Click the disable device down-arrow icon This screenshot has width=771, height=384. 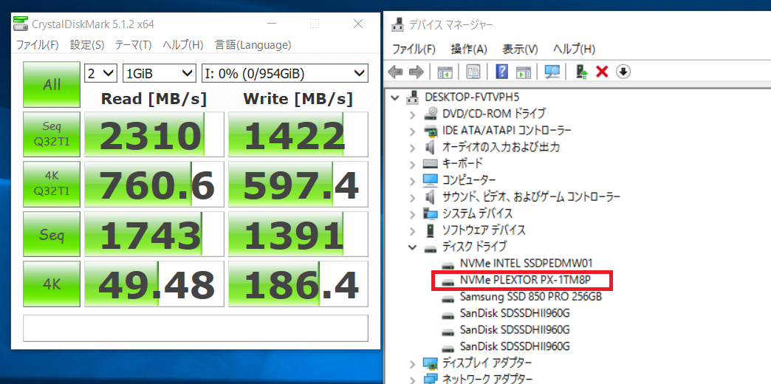623,72
